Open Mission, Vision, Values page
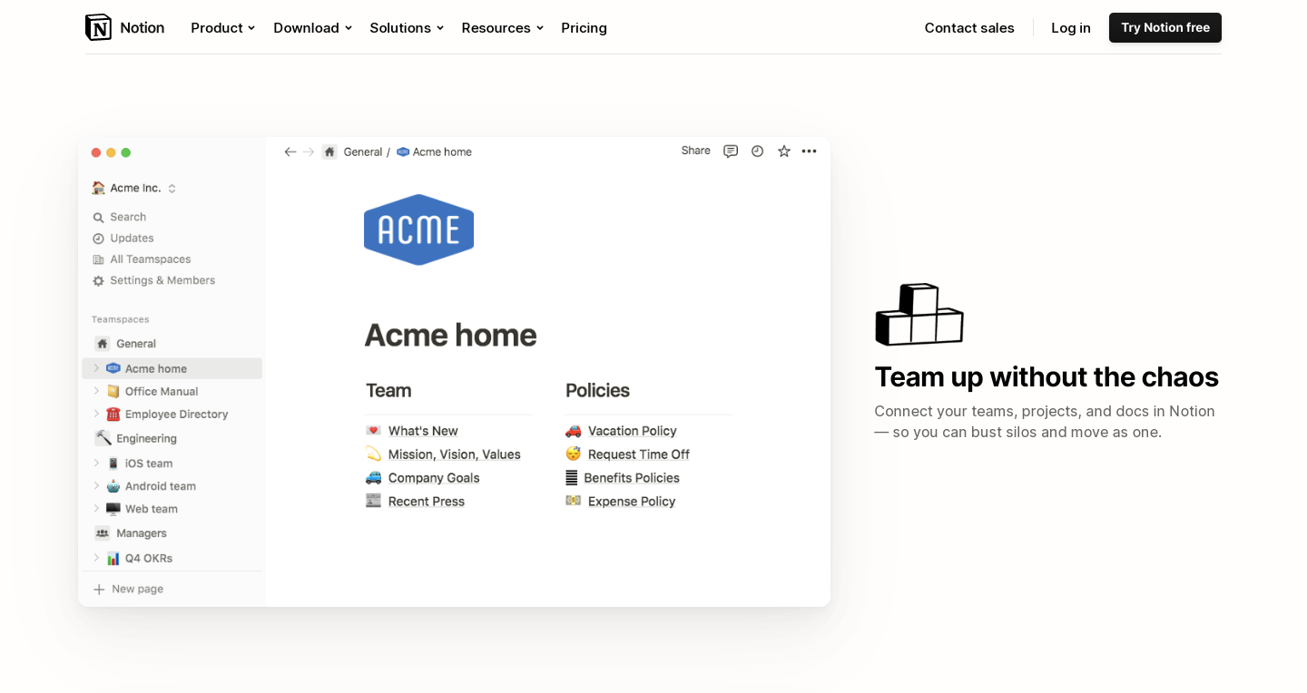This screenshot has height=693, width=1307. pyautogui.click(x=455, y=454)
